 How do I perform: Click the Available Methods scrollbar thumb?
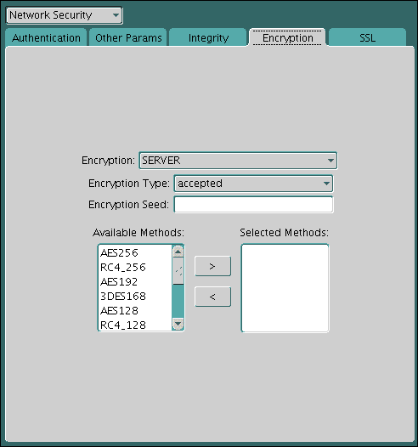pos(178,271)
